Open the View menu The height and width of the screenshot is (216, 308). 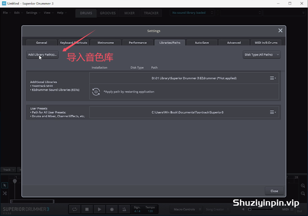pyautogui.click(x=49, y=13)
